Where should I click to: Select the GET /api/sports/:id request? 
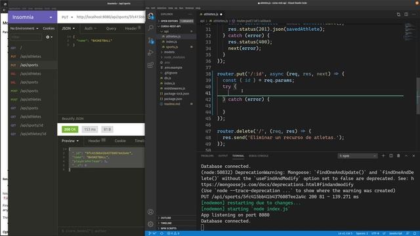tap(32, 125)
